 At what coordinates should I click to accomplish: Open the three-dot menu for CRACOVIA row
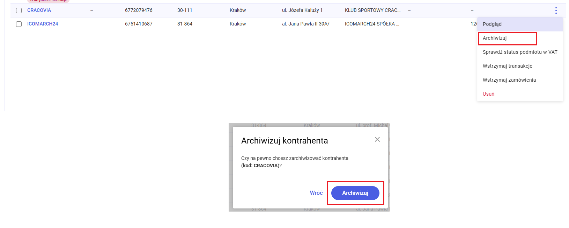coord(556,10)
